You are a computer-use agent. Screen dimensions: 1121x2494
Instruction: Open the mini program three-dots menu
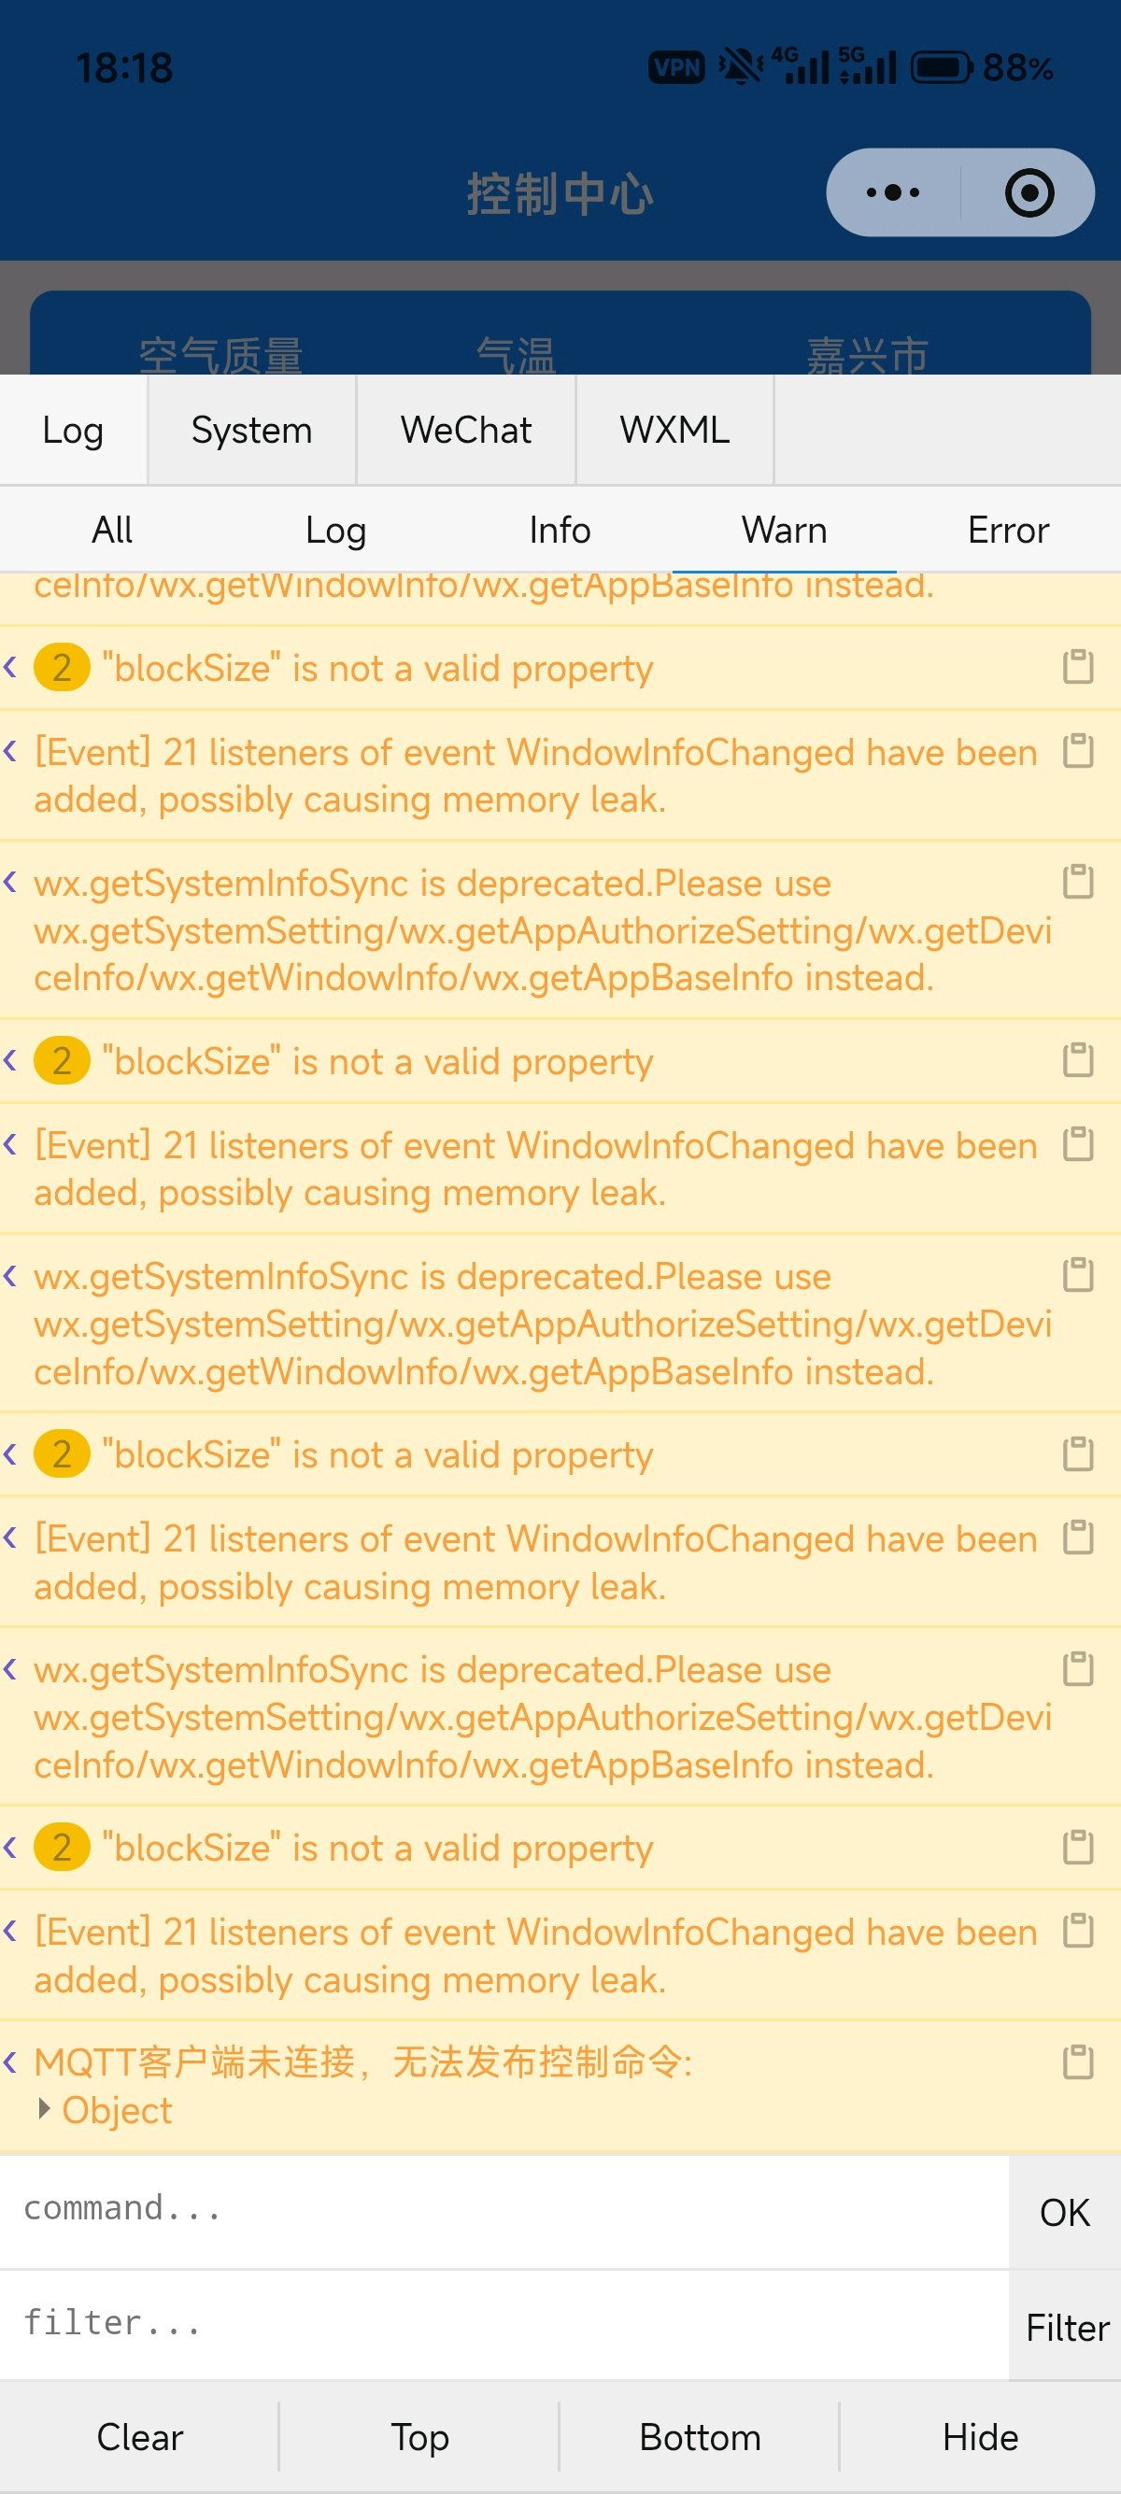892,192
